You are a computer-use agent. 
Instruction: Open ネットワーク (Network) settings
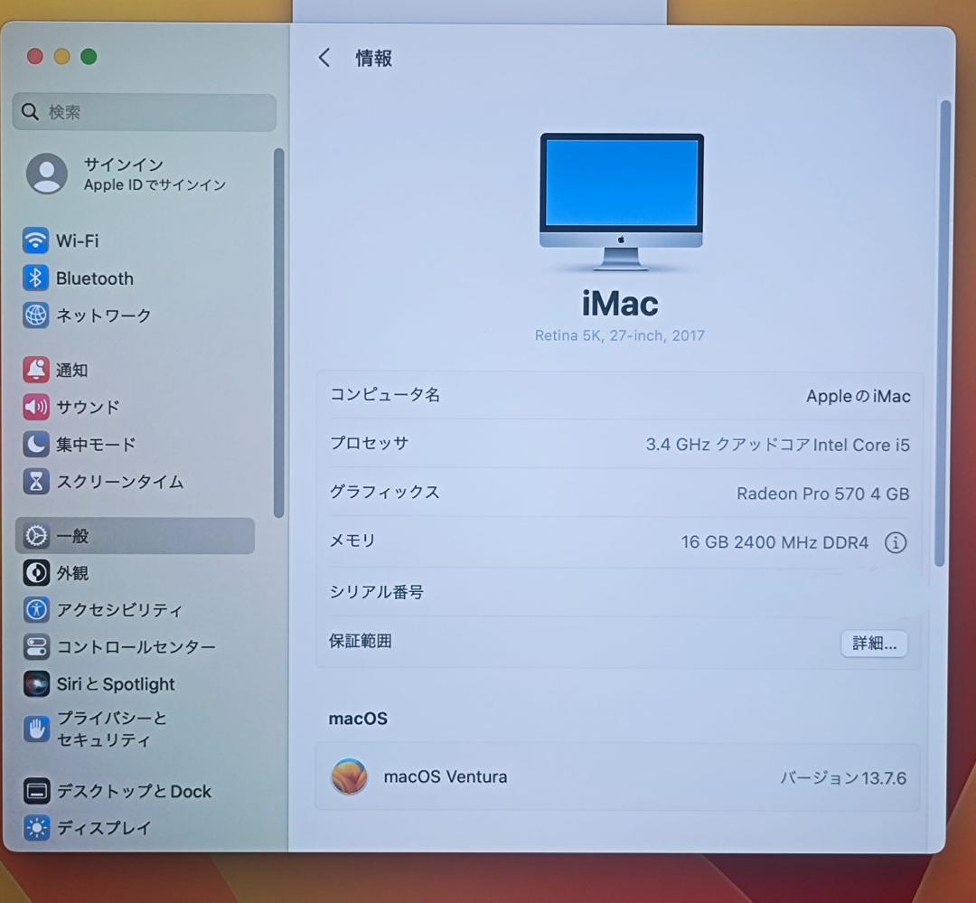point(34,315)
